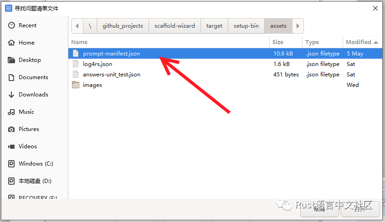Open the Videos sidebar entry
The image size is (385, 222).
[34, 146]
